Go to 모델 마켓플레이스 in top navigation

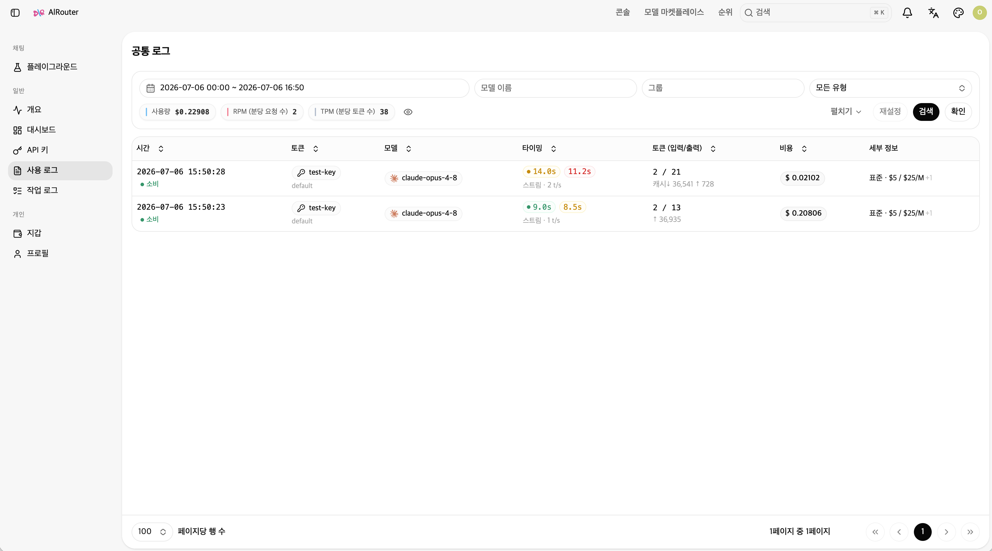[x=674, y=12]
